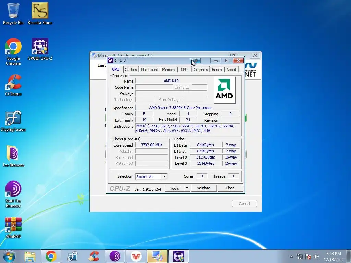Click the Cores count field
351x263 pixels.
pyautogui.click(x=202, y=176)
